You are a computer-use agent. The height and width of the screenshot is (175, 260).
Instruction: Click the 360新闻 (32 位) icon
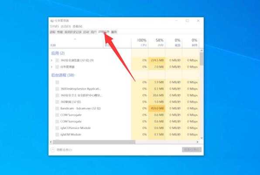[x=57, y=102]
